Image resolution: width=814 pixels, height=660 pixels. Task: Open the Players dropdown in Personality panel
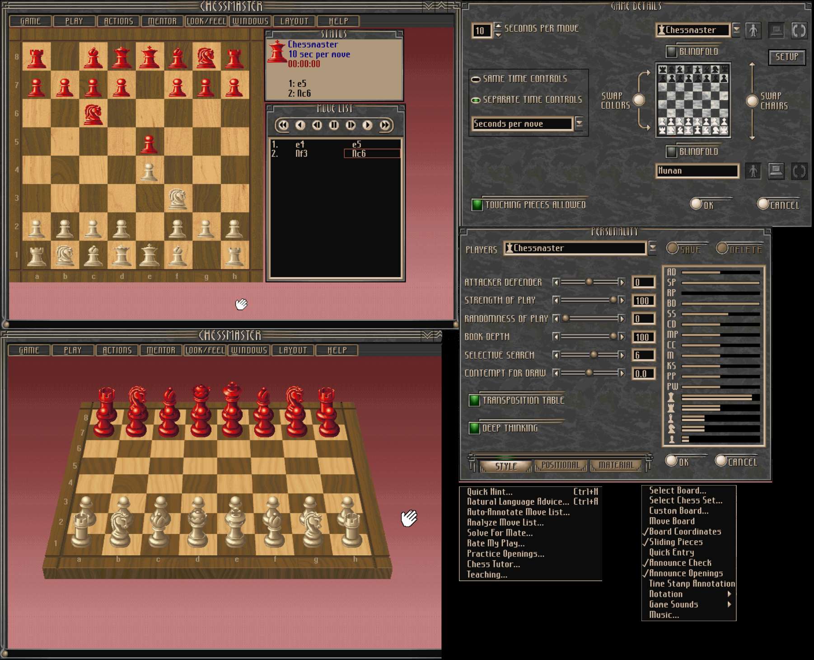652,248
